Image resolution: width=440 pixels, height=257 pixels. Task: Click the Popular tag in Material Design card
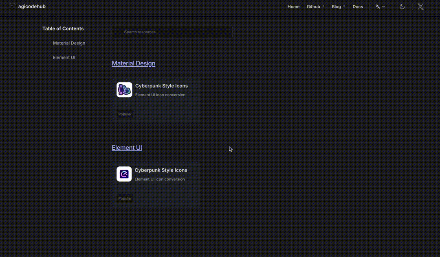tap(125, 114)
